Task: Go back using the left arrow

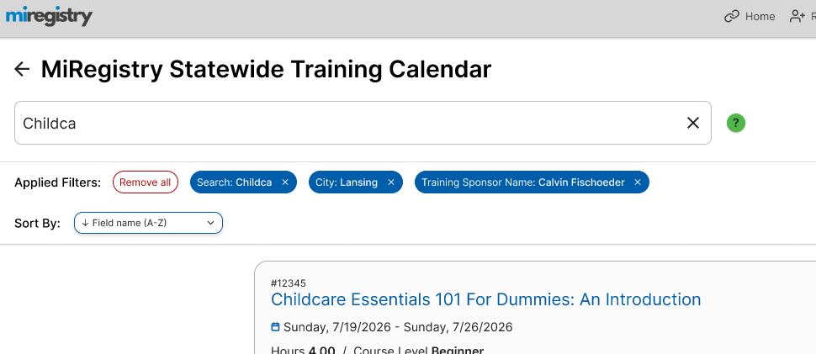Action: click(x=23, y=69)
